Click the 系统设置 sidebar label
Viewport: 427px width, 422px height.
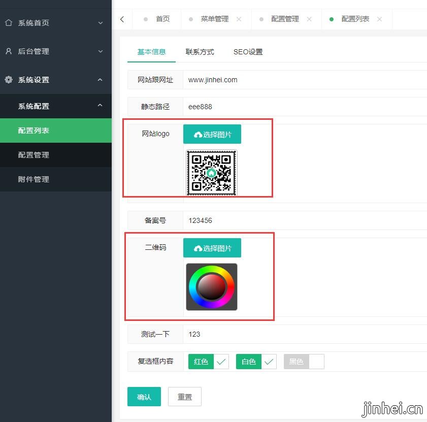[34, 80]
